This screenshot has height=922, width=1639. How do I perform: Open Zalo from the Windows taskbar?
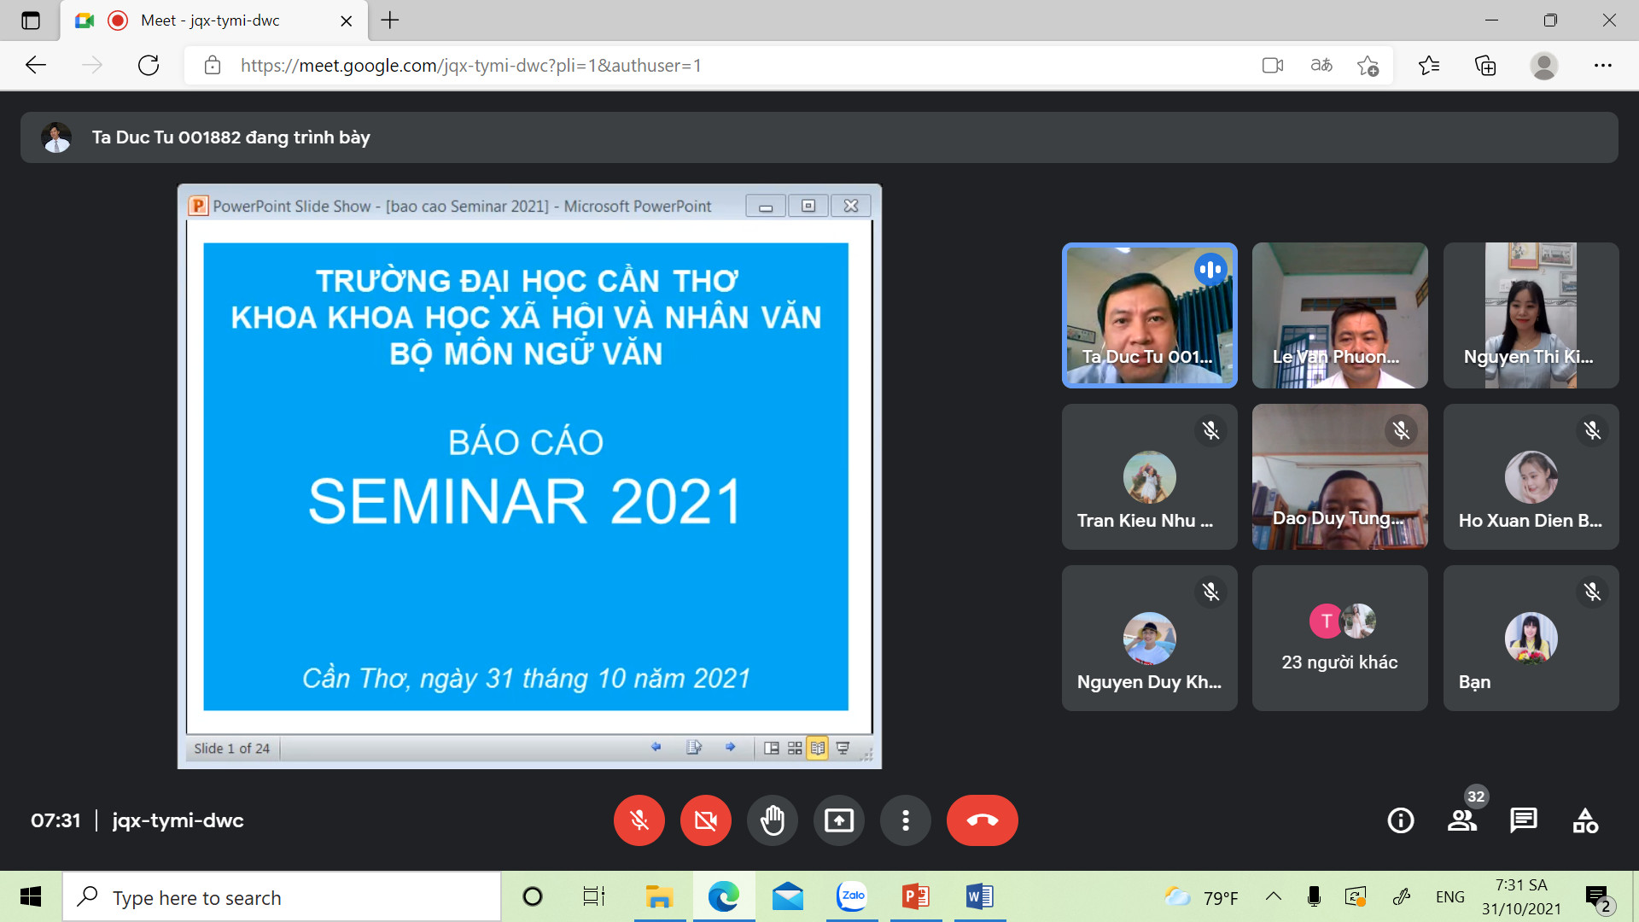[851, 896]
